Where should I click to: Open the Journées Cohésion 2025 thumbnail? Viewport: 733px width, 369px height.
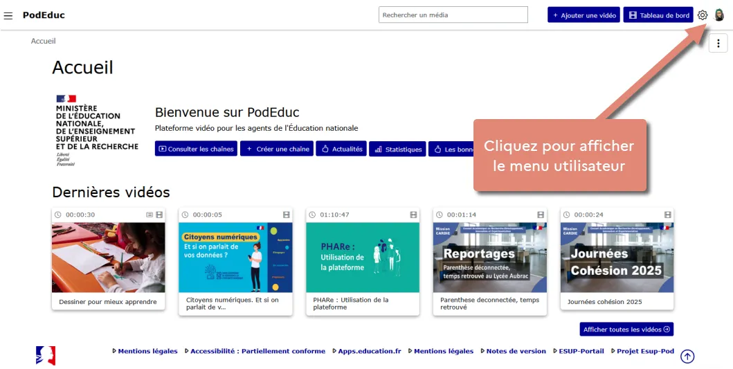[x=617, y=258]
